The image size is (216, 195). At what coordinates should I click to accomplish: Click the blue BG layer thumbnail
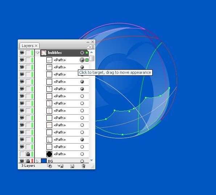click(44, 161)
